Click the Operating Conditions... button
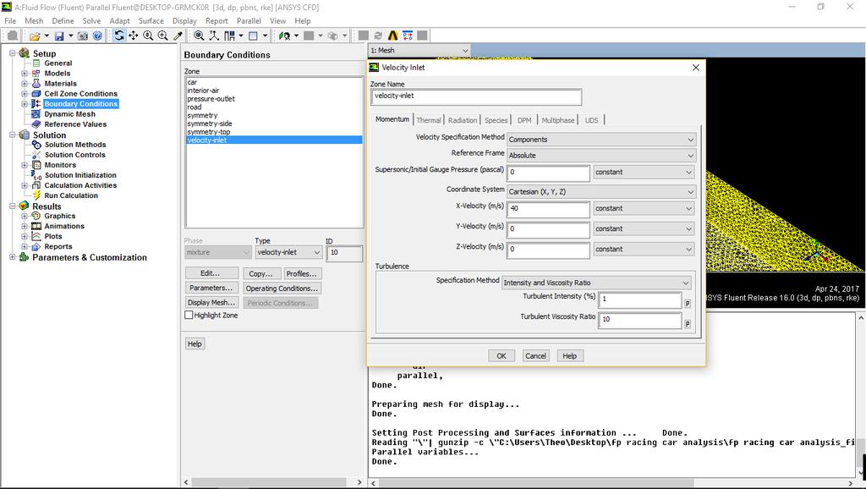866x489 pixels. coord(282,288)
